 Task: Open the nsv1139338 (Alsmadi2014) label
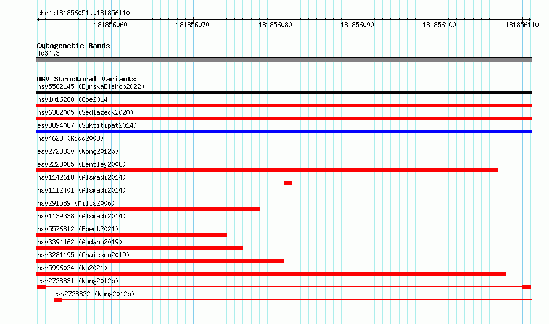81,216
